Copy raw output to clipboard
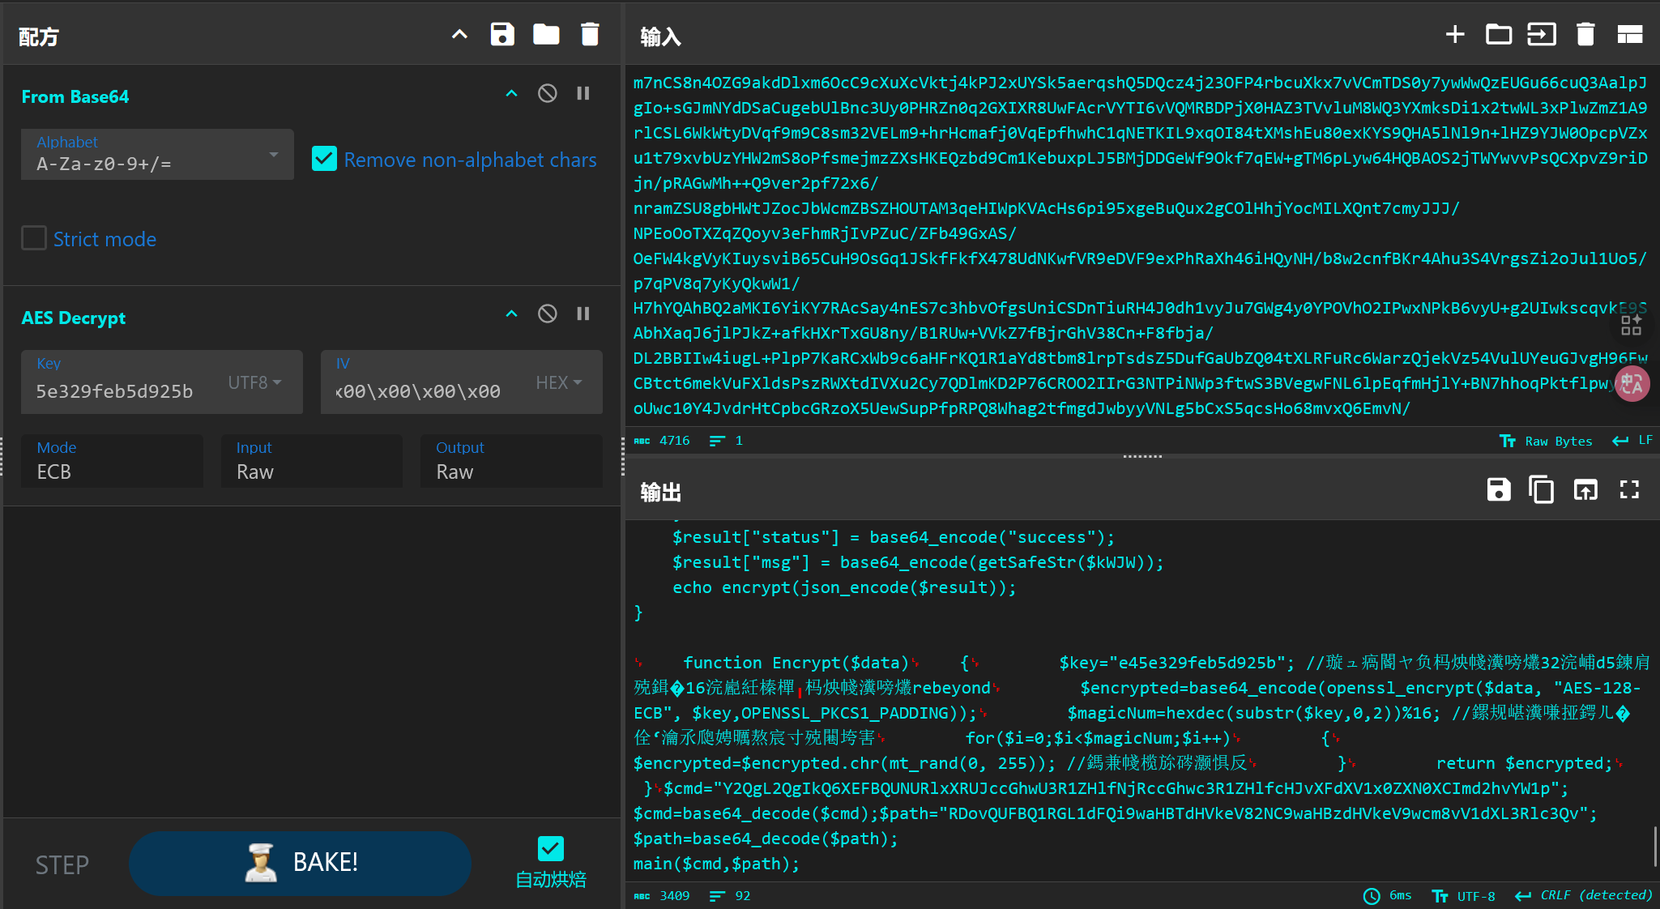The height and width of the screenshot is (909, 1660). click(x=1541, y=490)
